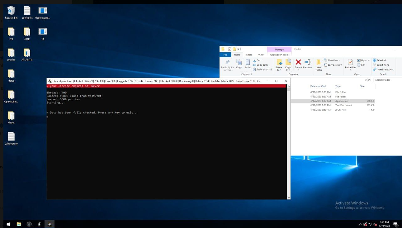Select the datas folder on desktop
402x228 pixels.
(x=11, y=75)
